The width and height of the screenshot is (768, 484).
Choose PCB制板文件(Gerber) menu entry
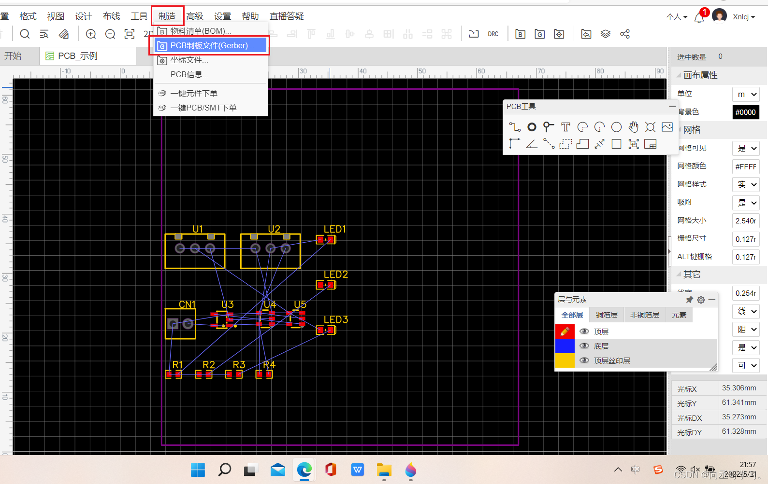[x=210, y=45]
